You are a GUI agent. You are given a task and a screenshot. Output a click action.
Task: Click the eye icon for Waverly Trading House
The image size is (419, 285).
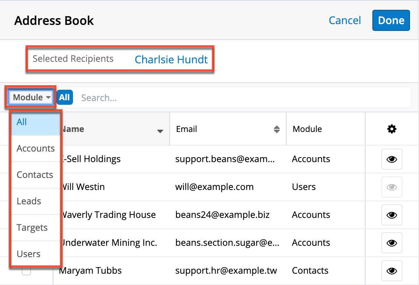coord(392,215)
